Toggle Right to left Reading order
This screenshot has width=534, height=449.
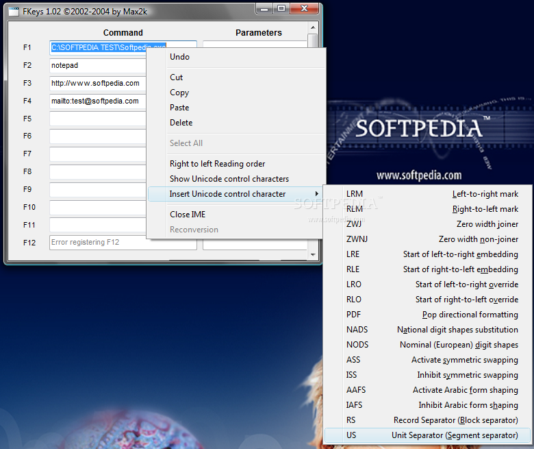coord(236,164)
